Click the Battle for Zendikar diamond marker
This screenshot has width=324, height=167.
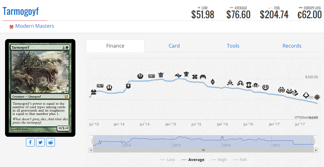pos(212,82)
